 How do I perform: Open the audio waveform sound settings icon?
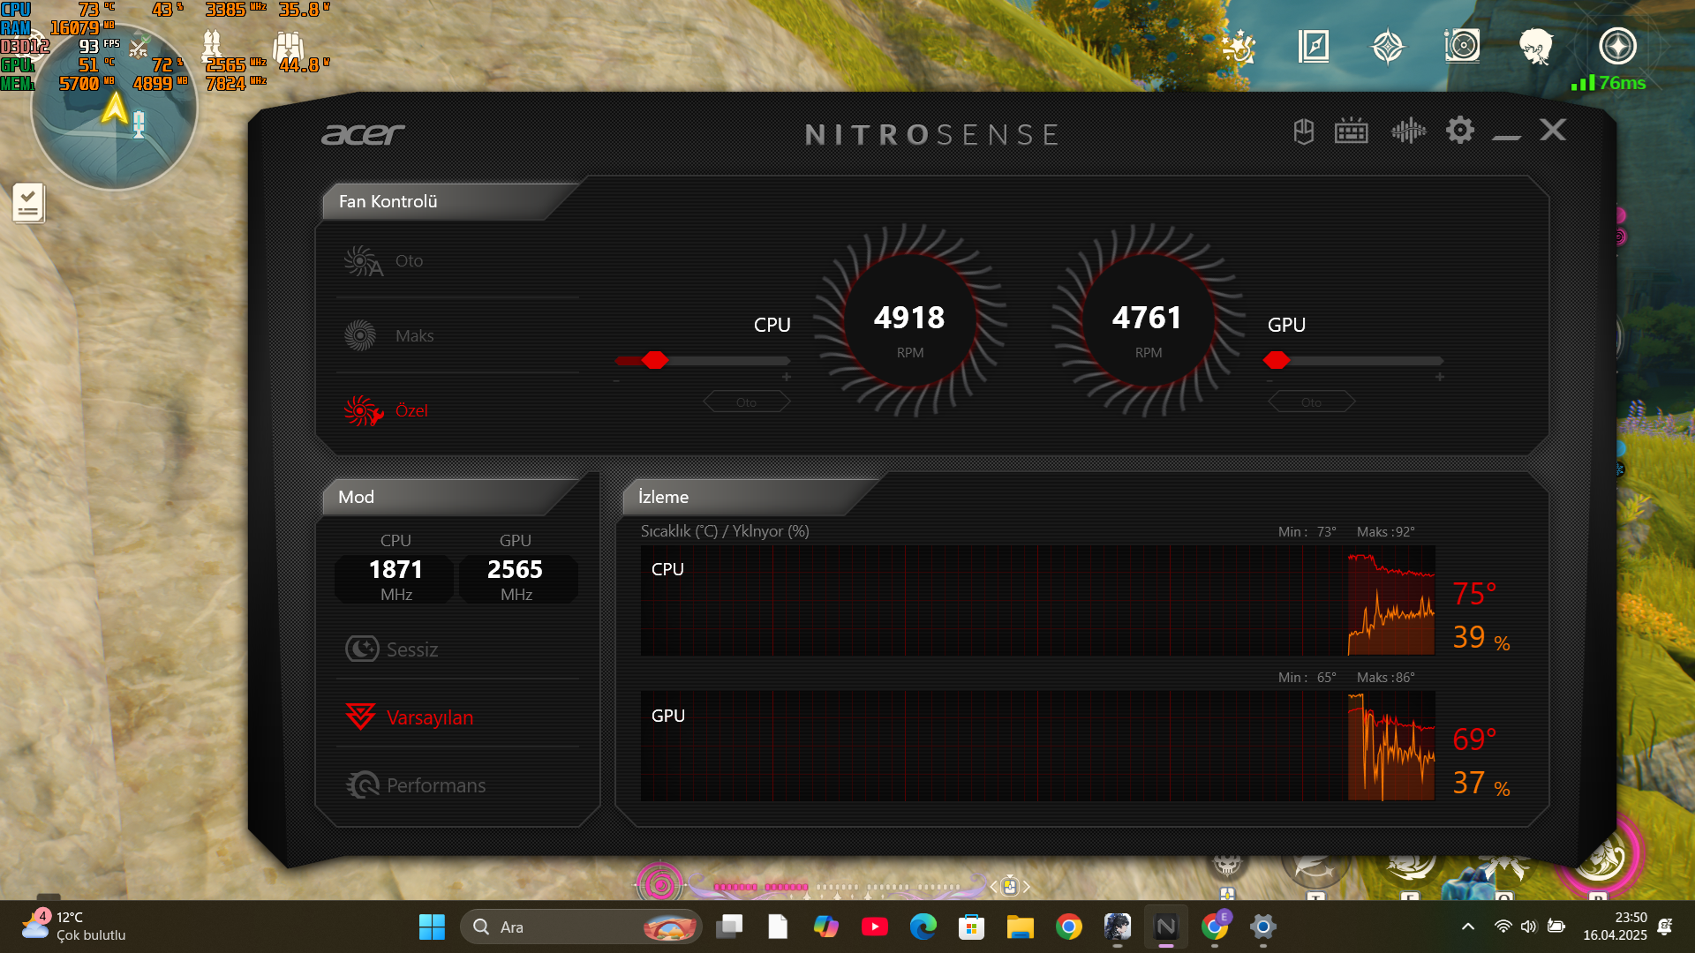coord(1408,131)
